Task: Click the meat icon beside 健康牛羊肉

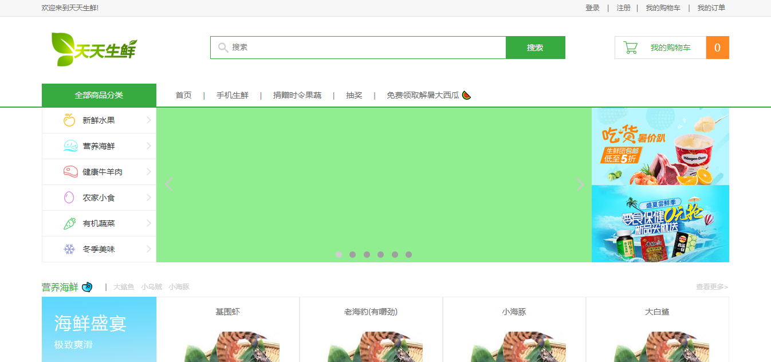Action: (70, 172)
